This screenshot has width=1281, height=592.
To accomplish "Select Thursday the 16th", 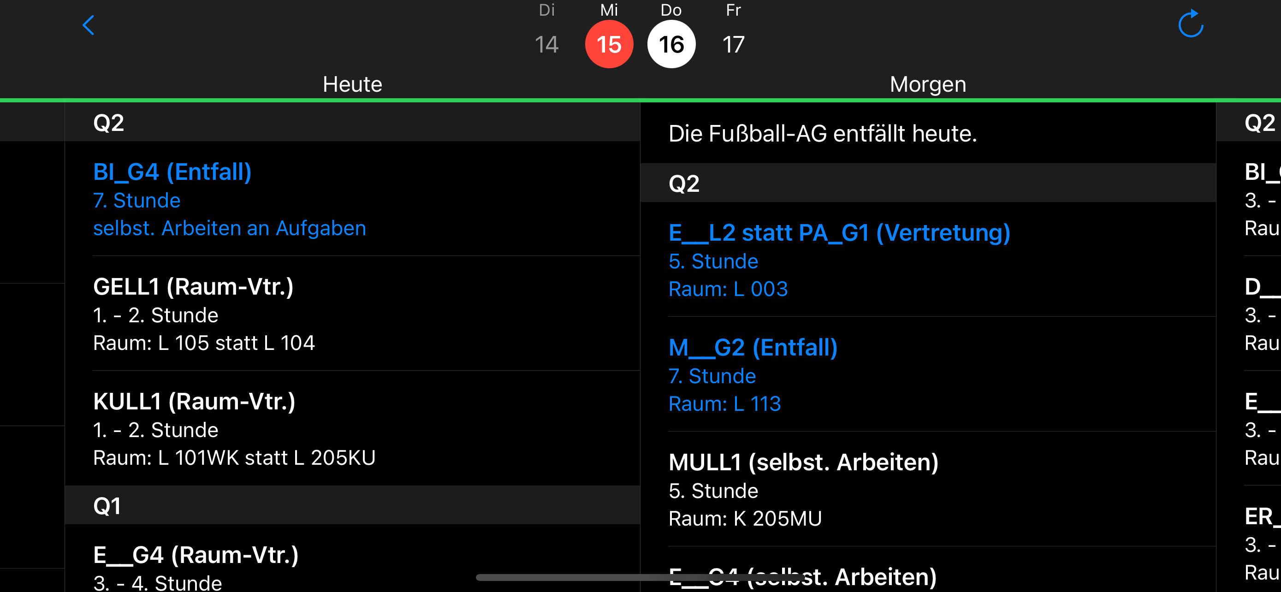I will 671,44.
